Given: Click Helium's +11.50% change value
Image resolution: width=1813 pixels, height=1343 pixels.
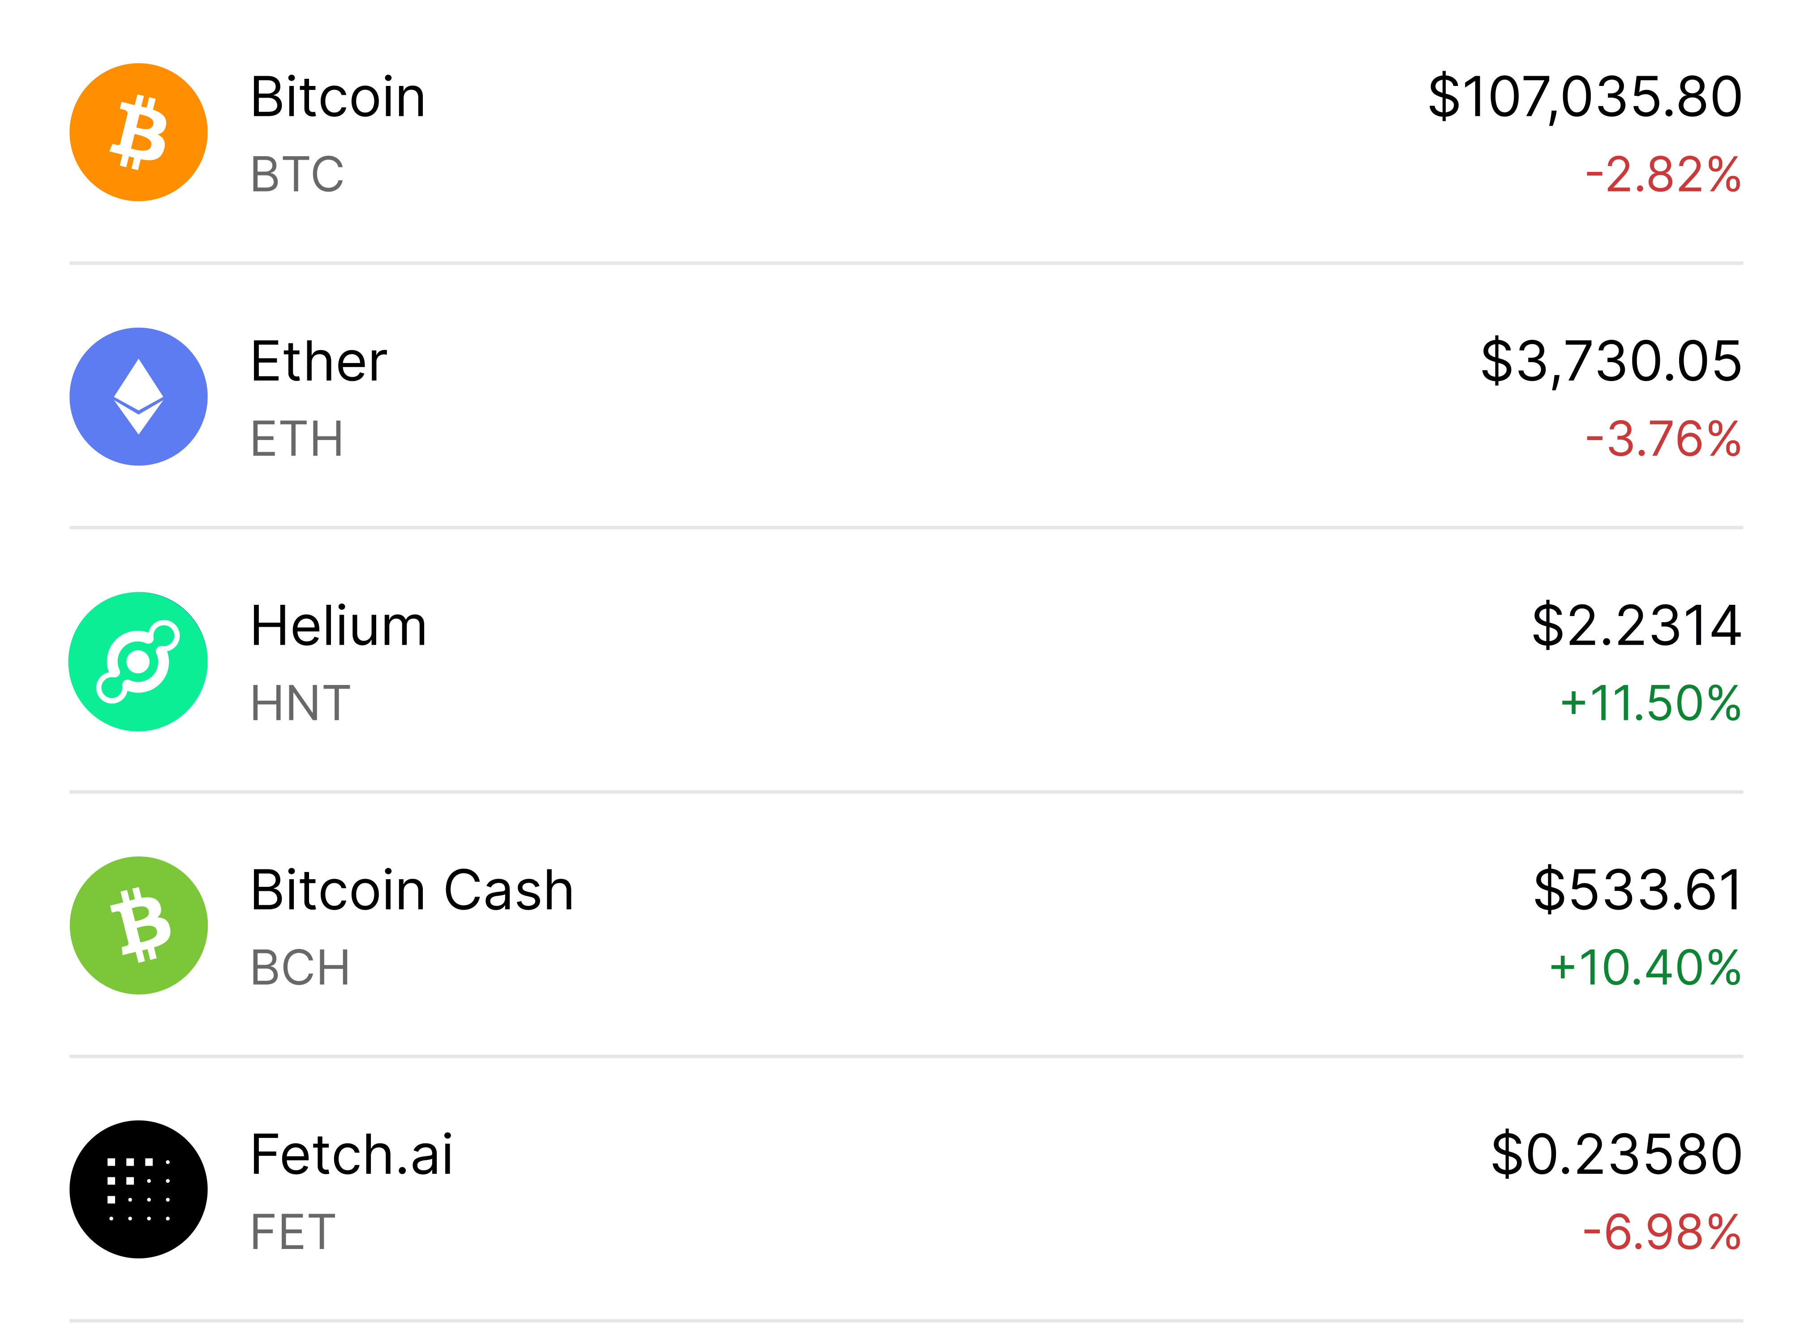Looking at the screenshot, I should click(1650, 703).
